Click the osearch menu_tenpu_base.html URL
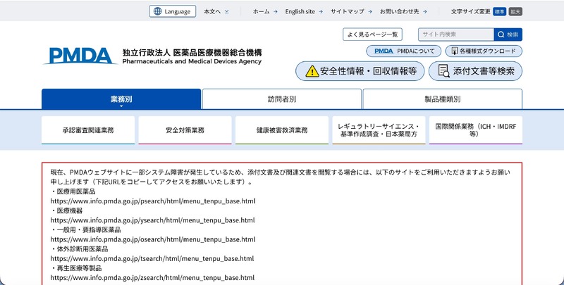Image resolution: width=564 pixels, height=285 pixels. 153,239
